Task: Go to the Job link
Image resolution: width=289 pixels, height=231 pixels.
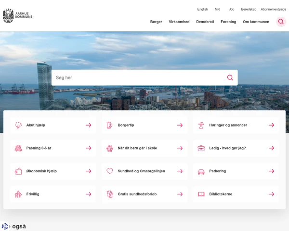Action: (x=231, y=9)
